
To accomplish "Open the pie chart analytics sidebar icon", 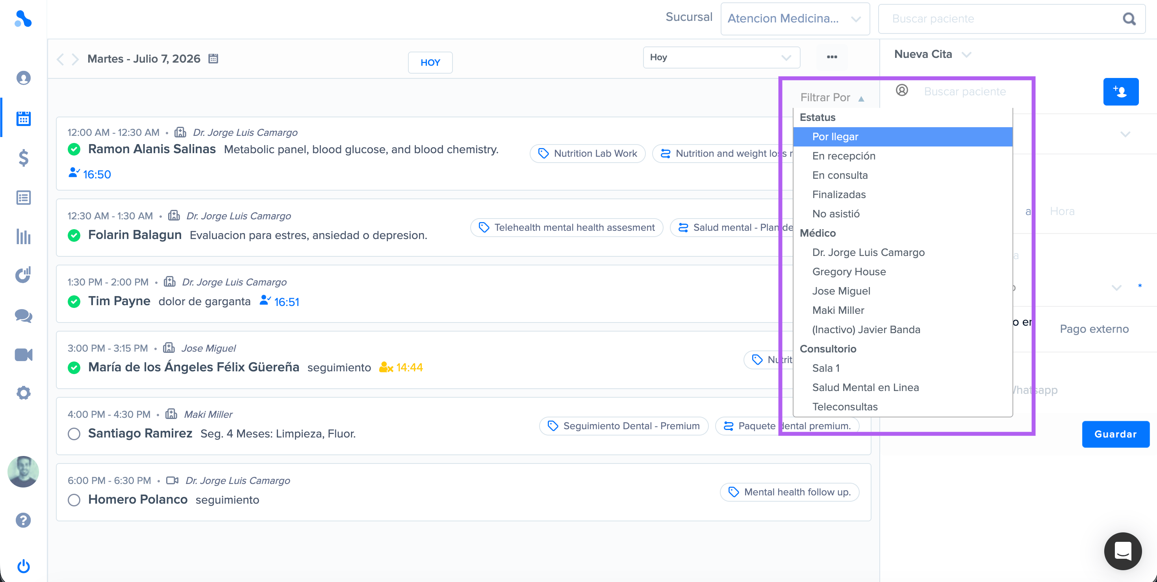I will point(23,275).
